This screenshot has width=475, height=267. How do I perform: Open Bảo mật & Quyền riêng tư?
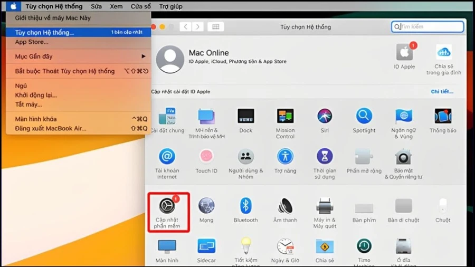click(404, 164)
